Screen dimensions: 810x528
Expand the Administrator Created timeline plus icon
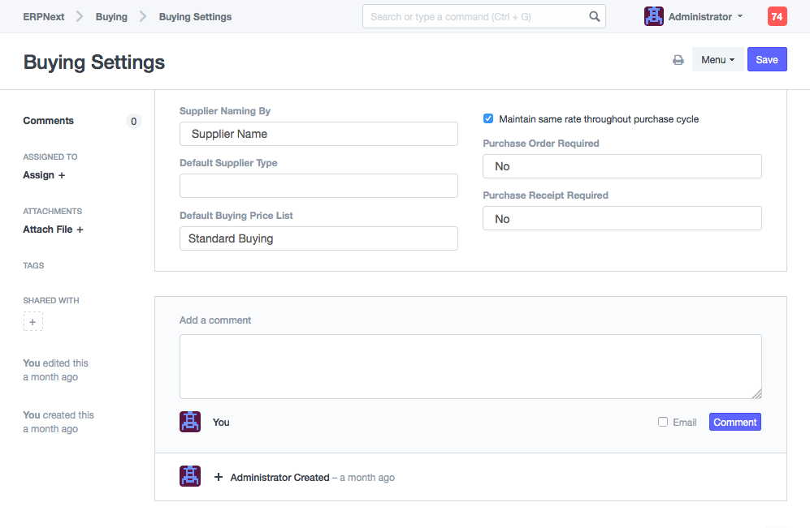218,478
